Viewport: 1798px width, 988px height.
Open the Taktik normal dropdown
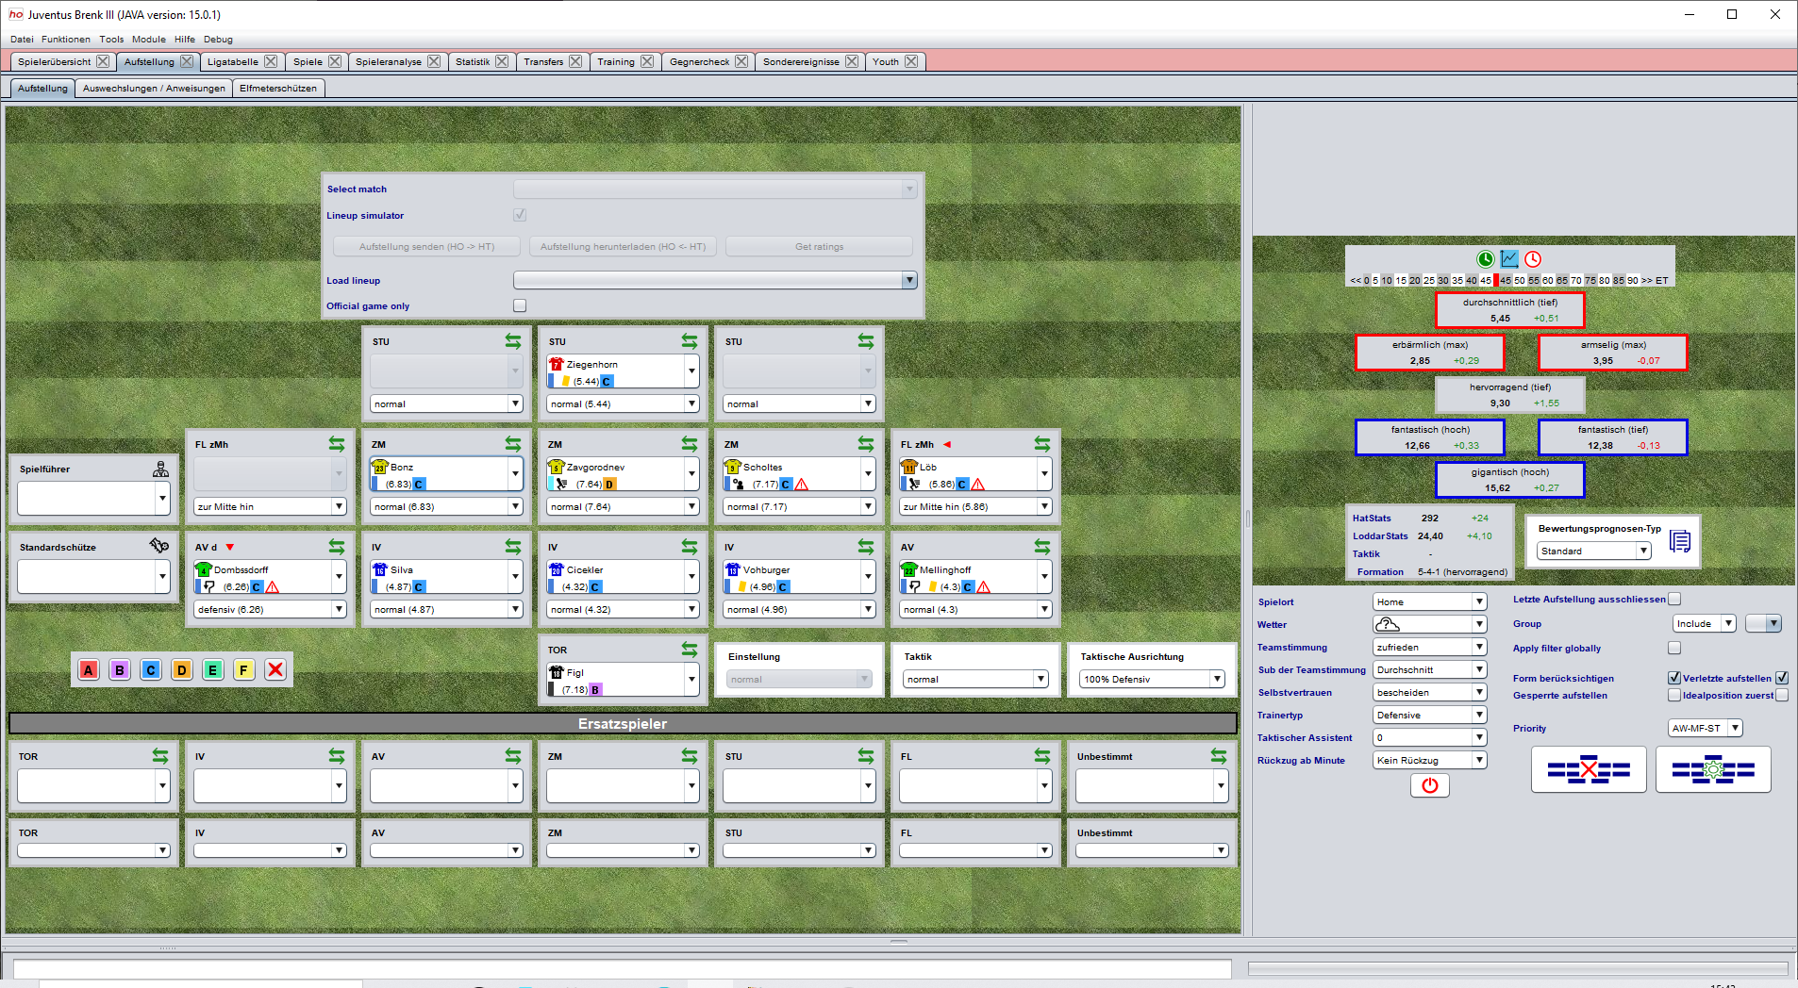[x=974, y=679]
